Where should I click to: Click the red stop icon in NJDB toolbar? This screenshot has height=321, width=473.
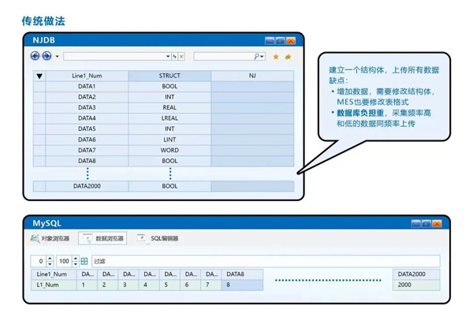coord(181,57)
